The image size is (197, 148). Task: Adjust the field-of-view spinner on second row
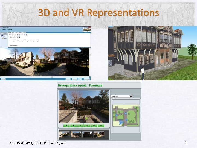click(x=19, y=37)
